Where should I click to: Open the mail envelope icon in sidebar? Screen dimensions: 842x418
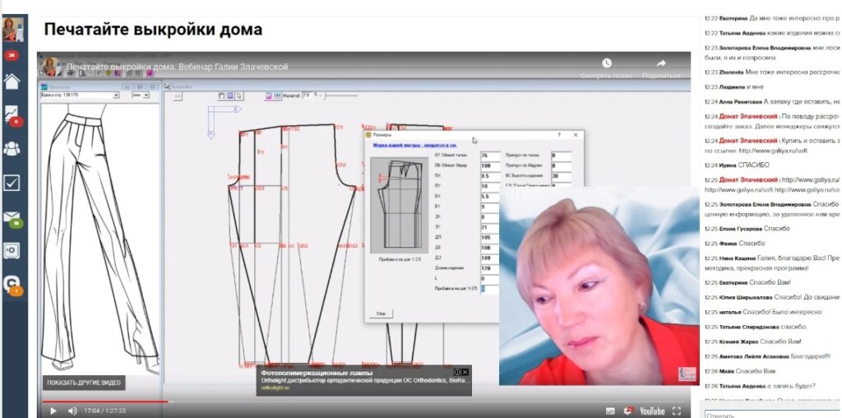[12, 217]
